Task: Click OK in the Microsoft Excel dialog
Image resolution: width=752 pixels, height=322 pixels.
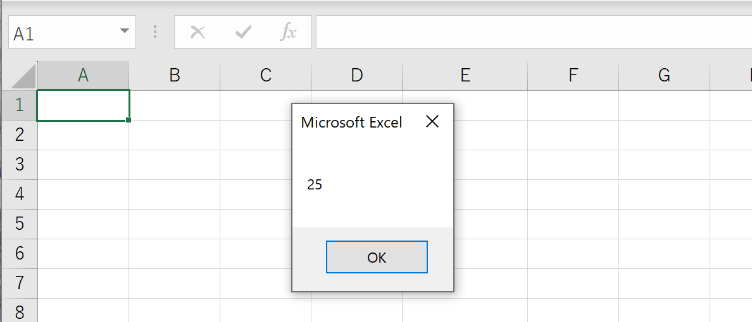Action: [377, 257]
